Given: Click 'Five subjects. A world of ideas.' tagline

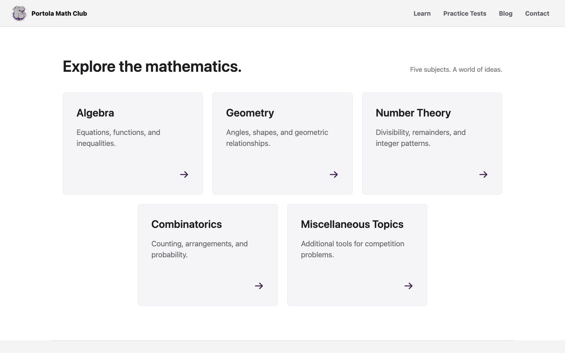Looking at the screenshot, I should pyautogui.click(x=456, y=69).
